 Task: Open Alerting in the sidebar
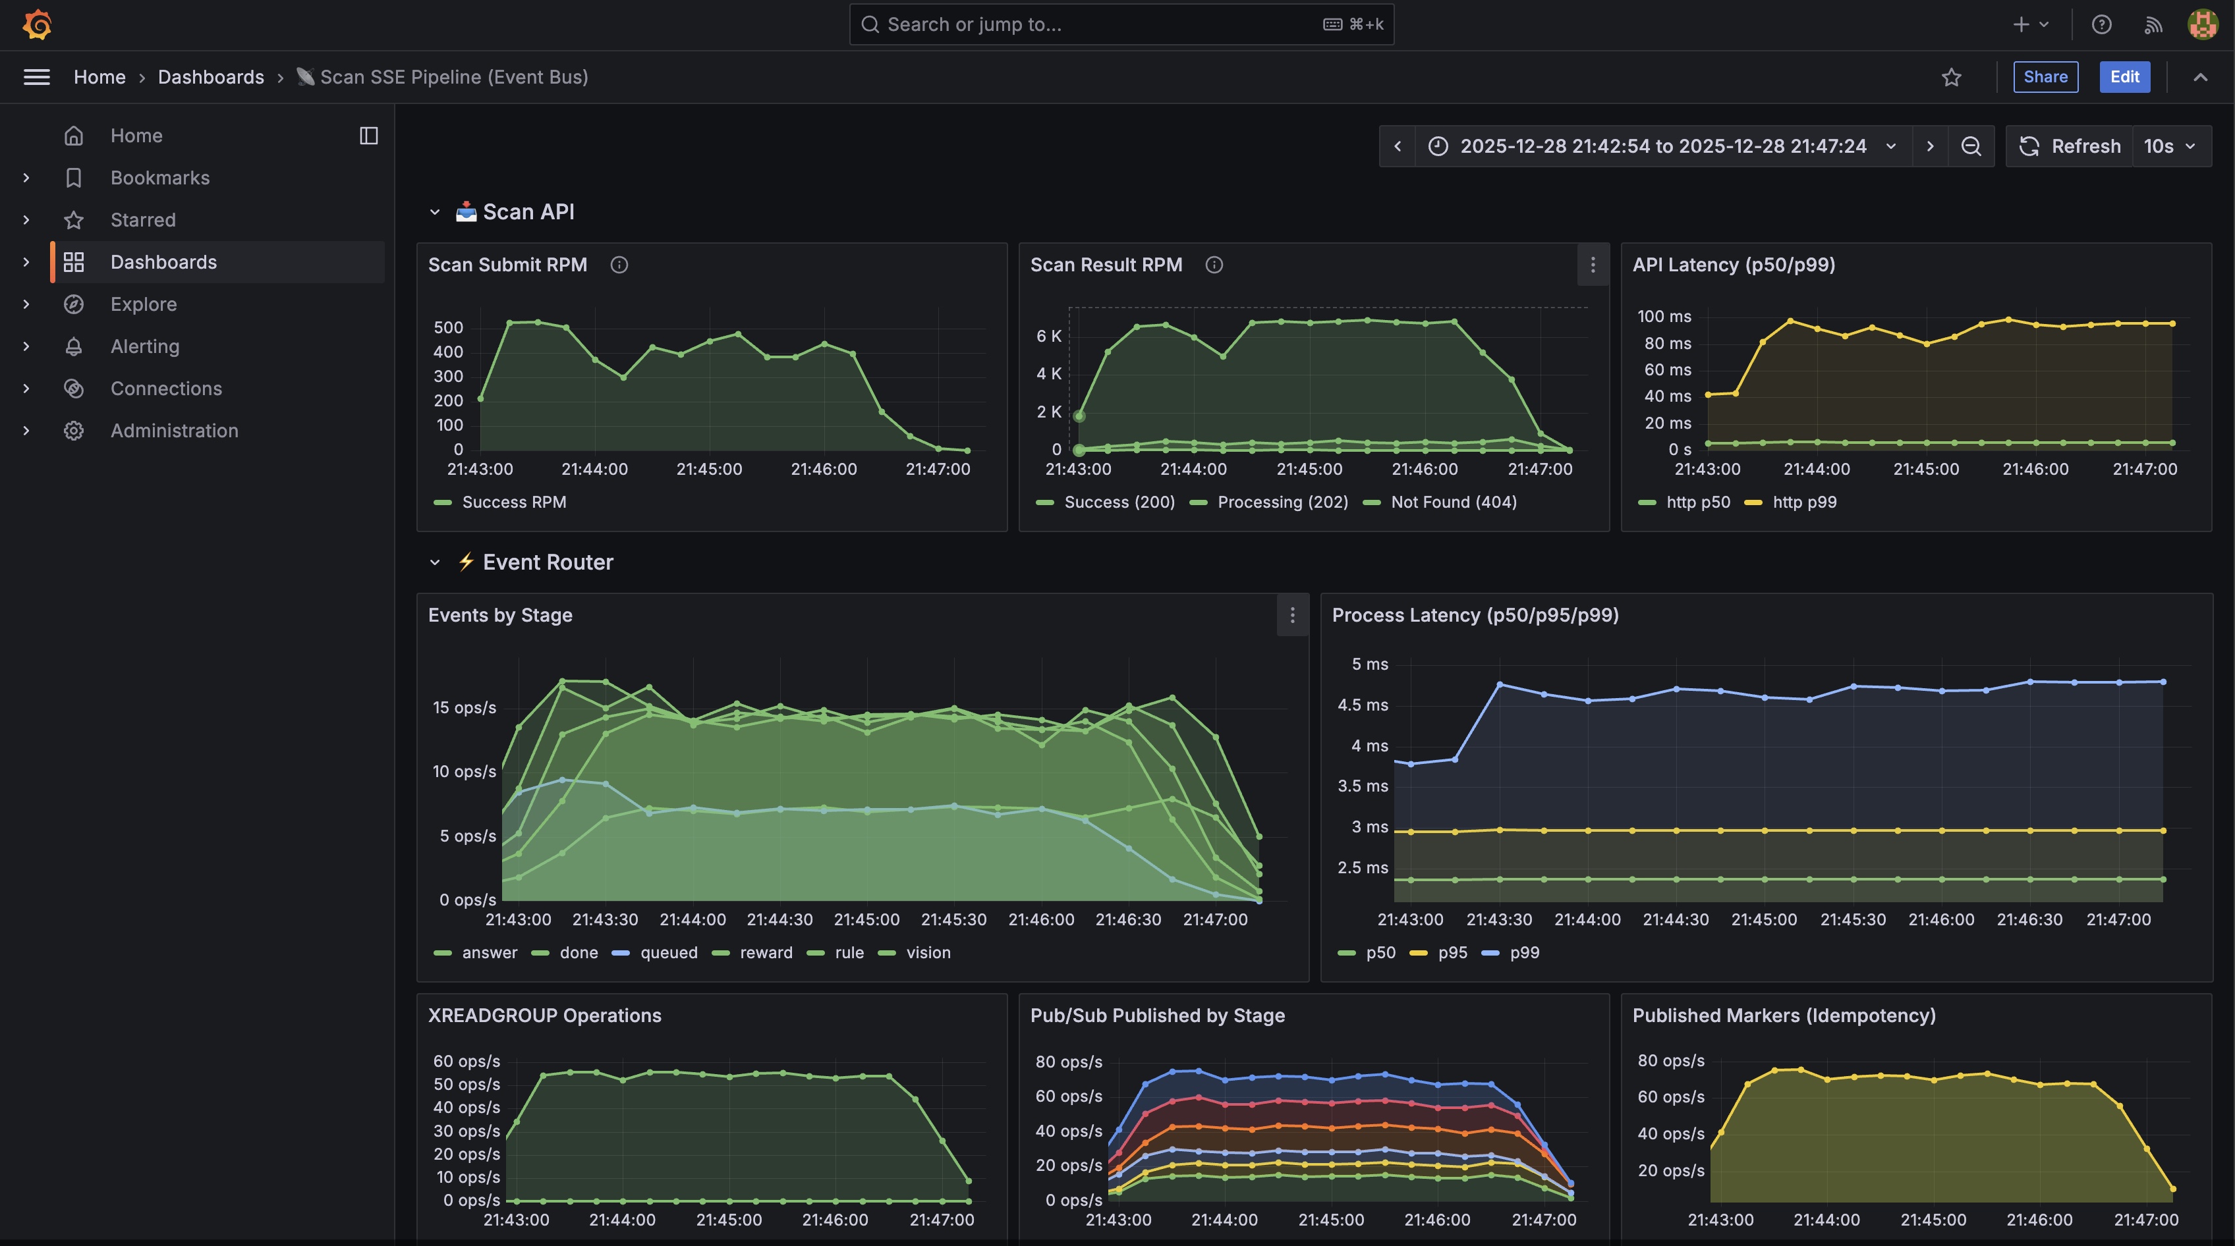[145, 346]
